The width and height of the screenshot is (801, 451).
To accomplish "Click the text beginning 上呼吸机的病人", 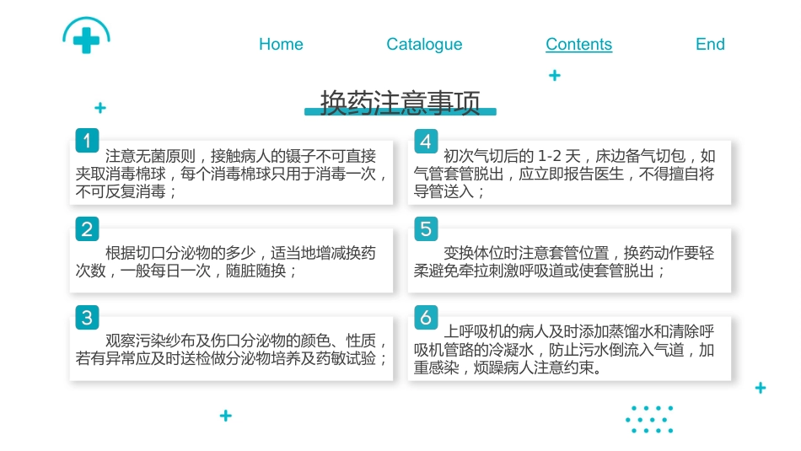I will pyautogui.click(x=564, y=349).
